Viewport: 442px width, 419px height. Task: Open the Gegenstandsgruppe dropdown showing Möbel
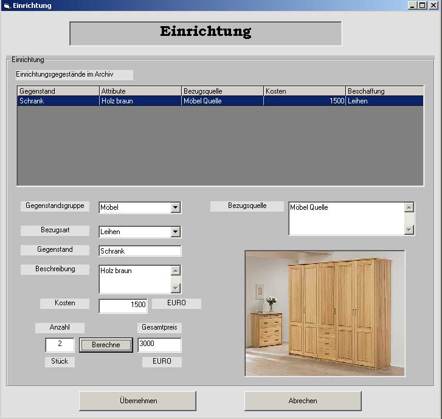click(x=176, y=207)
